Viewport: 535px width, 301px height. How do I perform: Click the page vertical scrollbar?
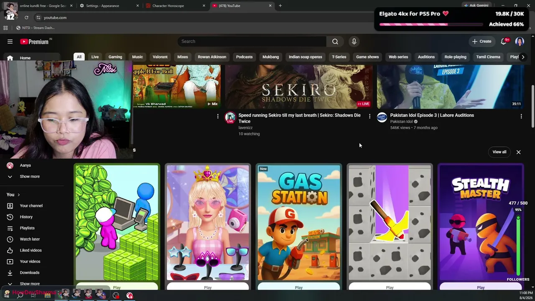coord(532,107)
